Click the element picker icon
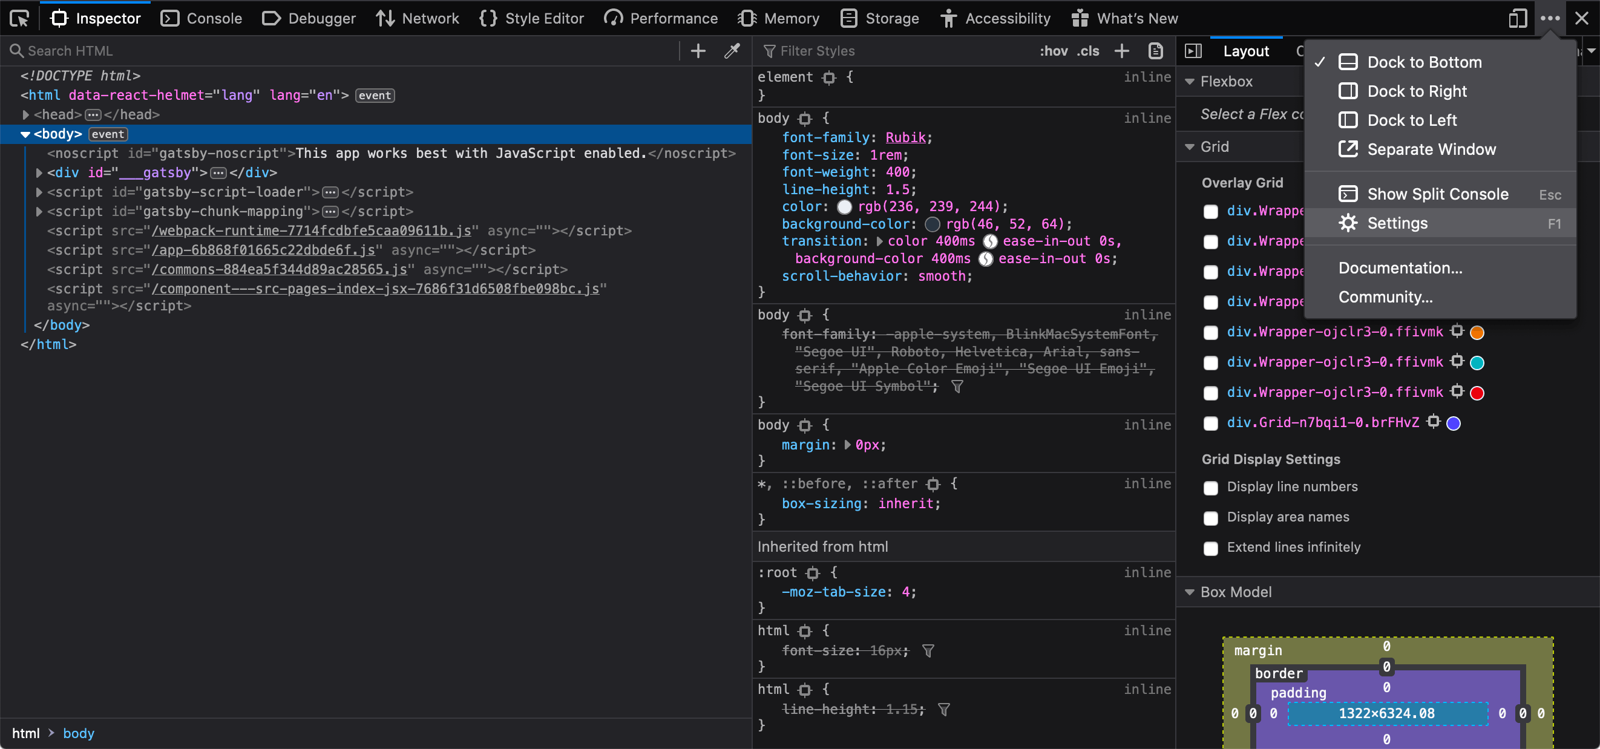 click(x=19, y=19)
